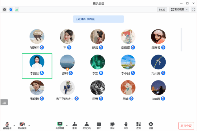The image size is (197, 131).
Task: Expand the video options arrow
Action: [x=29, y=125]
